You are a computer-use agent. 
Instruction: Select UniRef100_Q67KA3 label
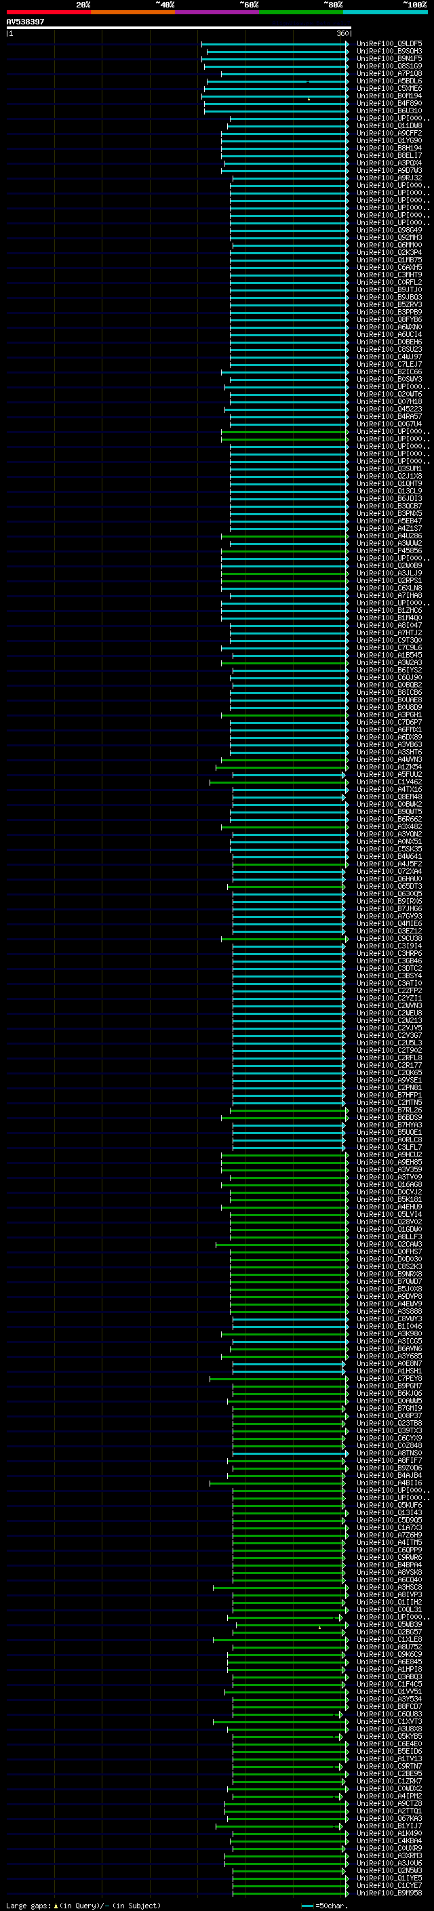pyautogui.click(x=389, y=1818)
